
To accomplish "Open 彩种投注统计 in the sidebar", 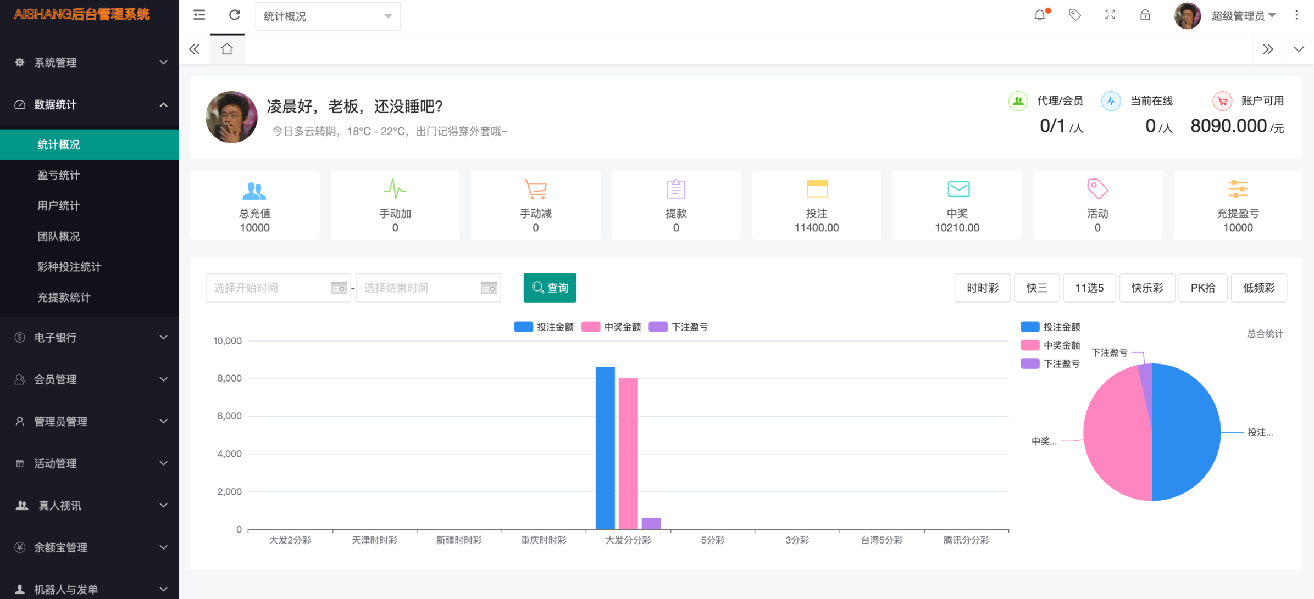I will [69, 267].
